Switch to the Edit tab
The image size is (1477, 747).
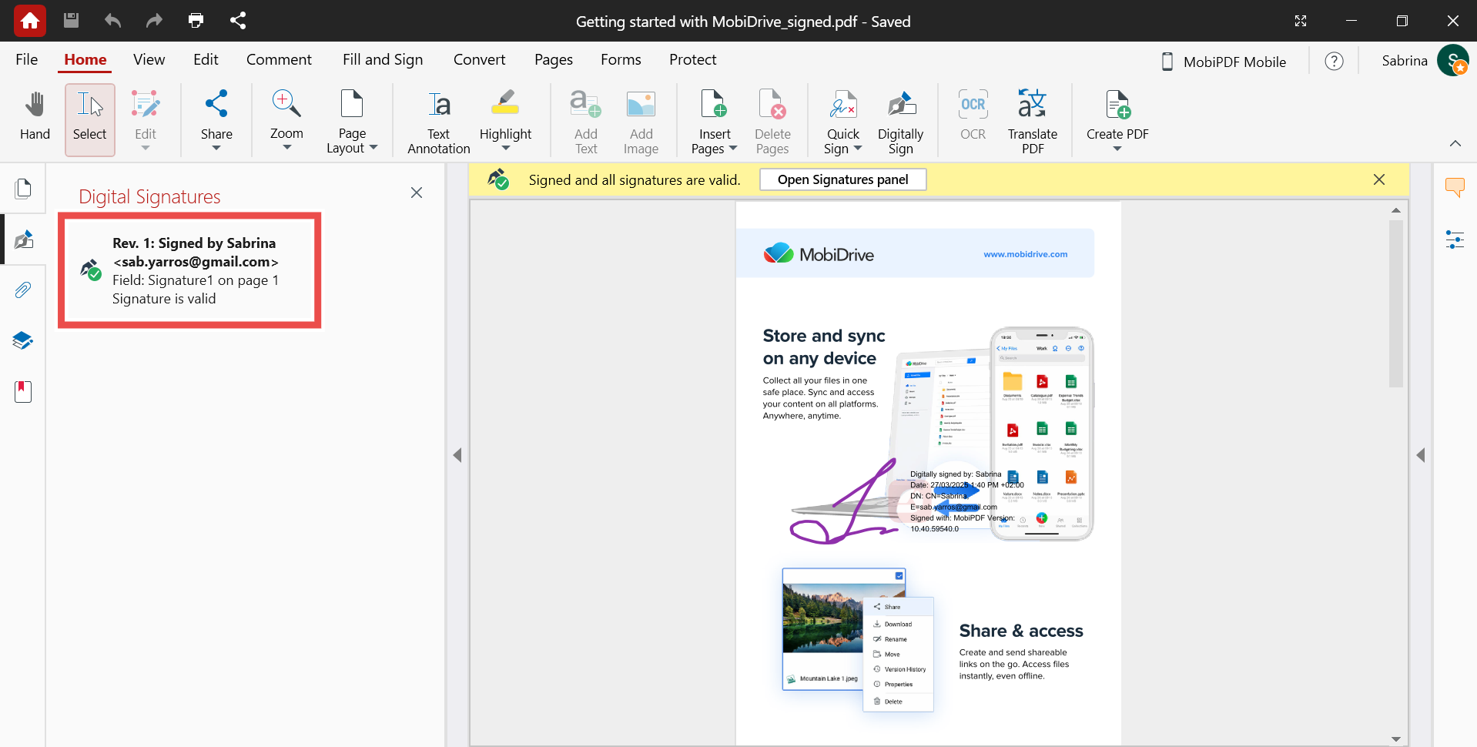[206, 59]
